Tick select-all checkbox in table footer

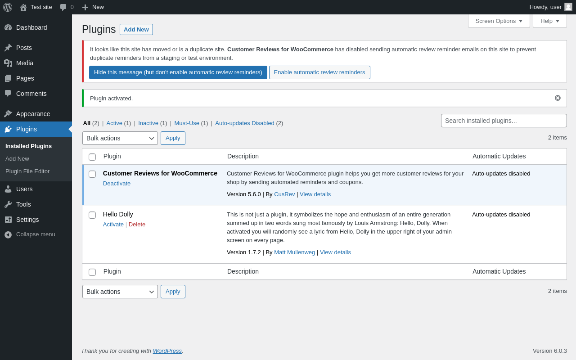pos(92,272)
